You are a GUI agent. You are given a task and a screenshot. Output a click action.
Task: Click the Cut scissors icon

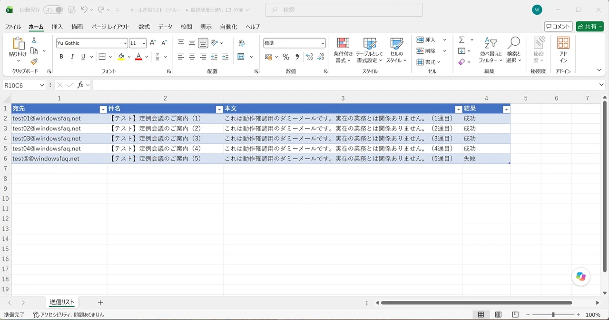pos(34,40)
